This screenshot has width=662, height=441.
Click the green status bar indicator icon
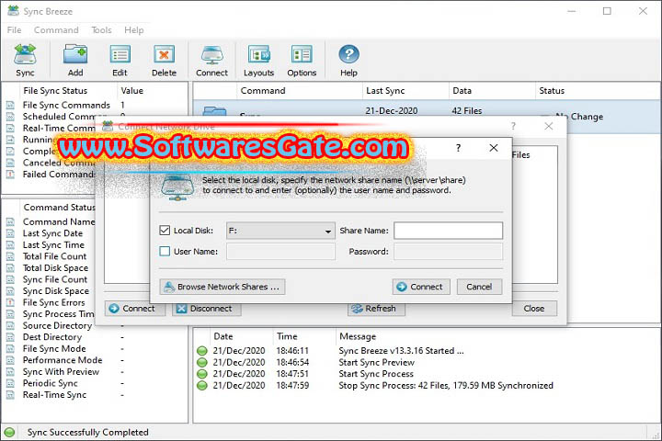point(10,432)
